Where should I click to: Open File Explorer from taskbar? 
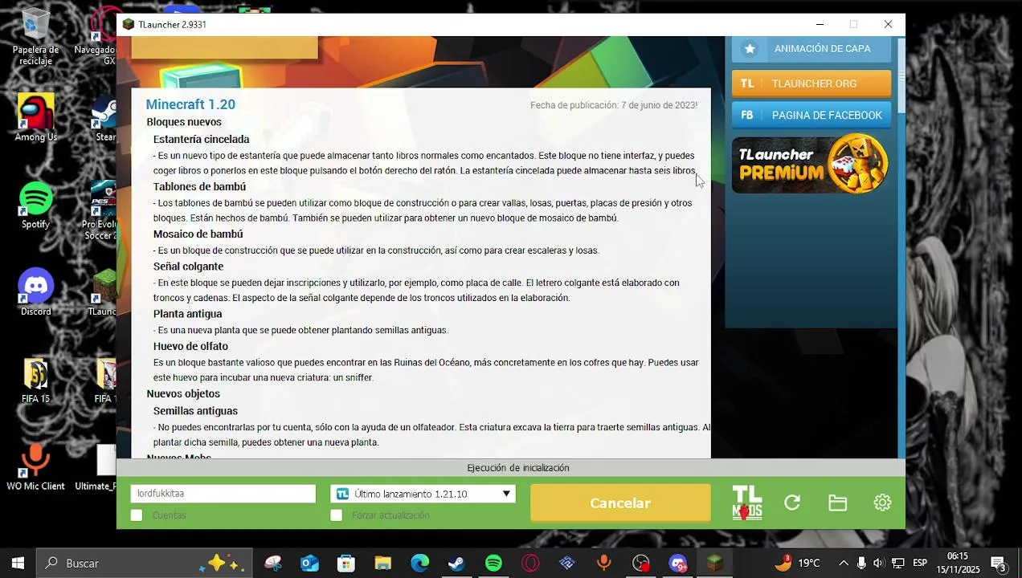click(383, 564)
